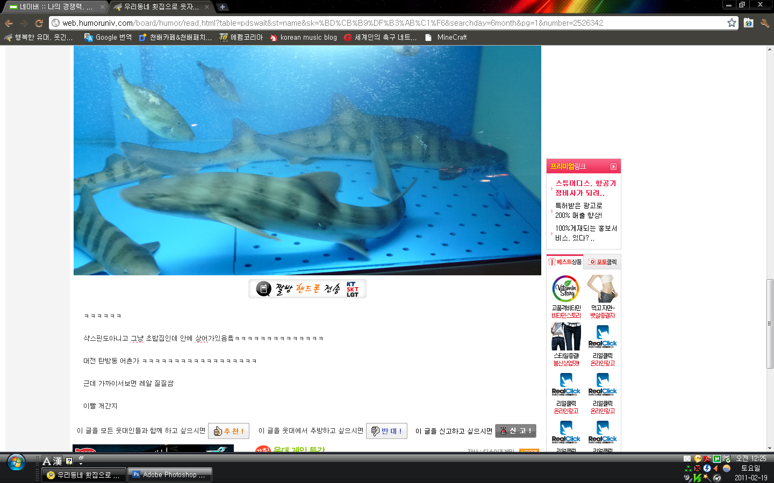Open the Adobe Photoshop taskbar button
Image resolution: width=774 pixels, height=483 pixels.
(170, 475)
